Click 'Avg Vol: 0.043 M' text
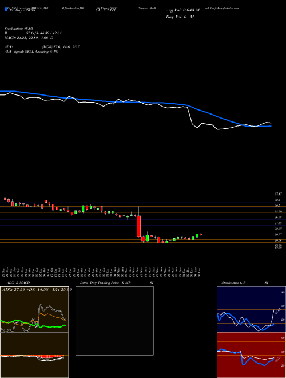This screenshot has height=378, width=286. coord(182,10)
